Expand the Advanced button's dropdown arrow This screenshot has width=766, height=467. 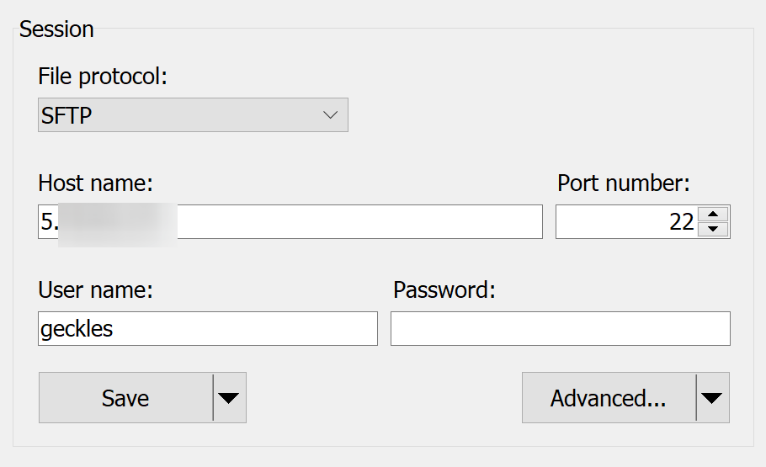[x=712, y=398]
